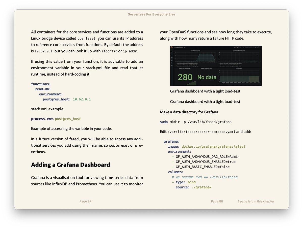Image resolution: width=303 pixels, height=228 pixels.
Task: Click the 'Page 87' footer label
Action: pyautogui.click(x=85, y=201)
